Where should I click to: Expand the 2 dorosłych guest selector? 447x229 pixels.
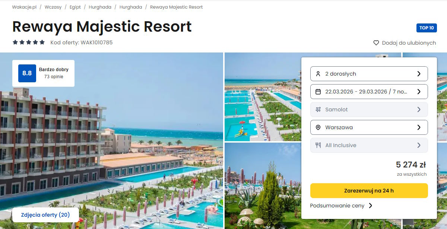click(369, 74)
